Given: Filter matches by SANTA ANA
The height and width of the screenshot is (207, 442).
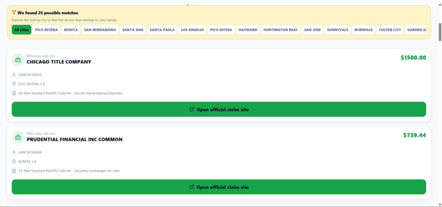Looking at the screenshot, I should pos(133,30).
